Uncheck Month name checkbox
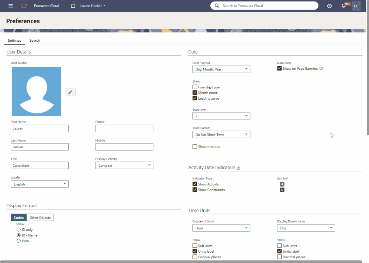This screenshot has height=263, width=369. 194,93
